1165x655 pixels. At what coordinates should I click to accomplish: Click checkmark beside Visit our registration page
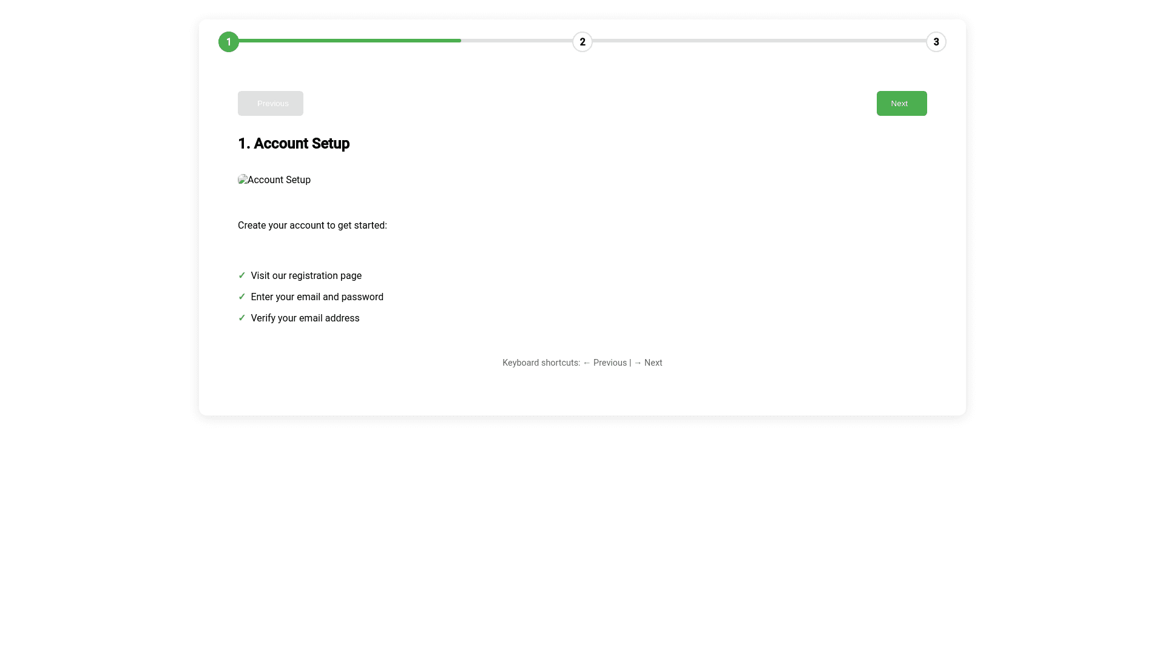click(241, 275)
